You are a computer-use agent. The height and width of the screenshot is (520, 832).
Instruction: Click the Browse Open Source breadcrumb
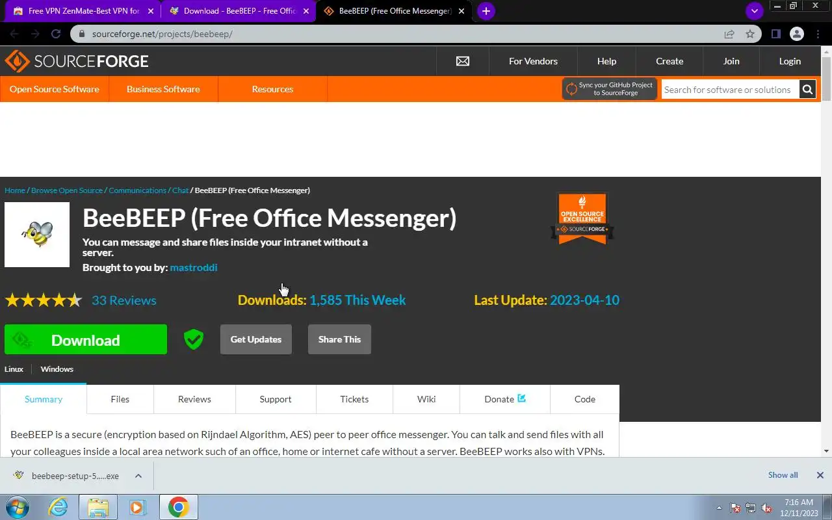(x=67, y=190)
